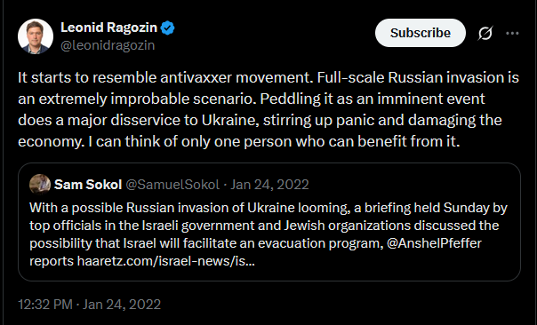Open the @SamuelSokol handle
537x325 pixels.
[x=172, y=185]
